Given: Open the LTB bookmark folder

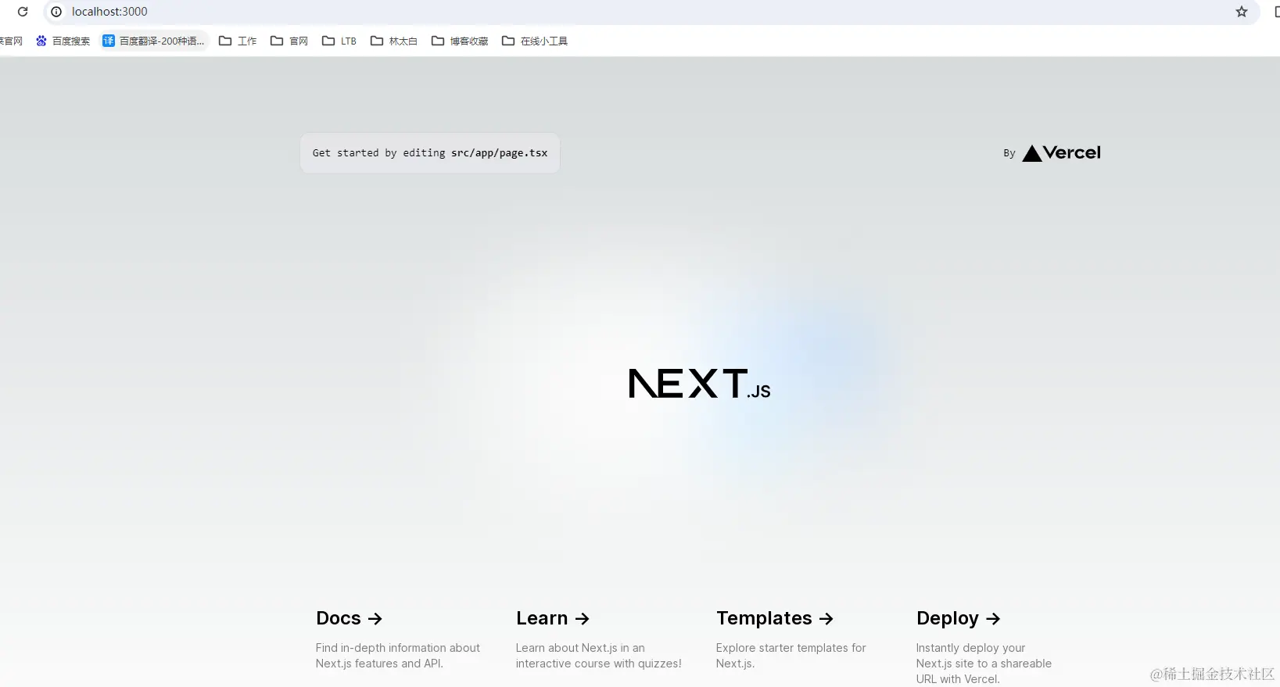Looking at the screenshot, I should 339,41.
